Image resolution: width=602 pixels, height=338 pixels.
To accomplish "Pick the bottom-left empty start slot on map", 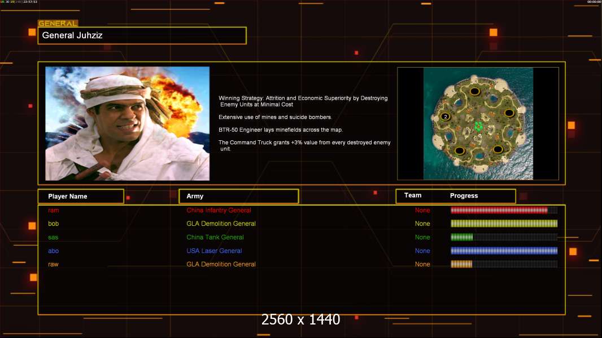I will click(460, 150).
